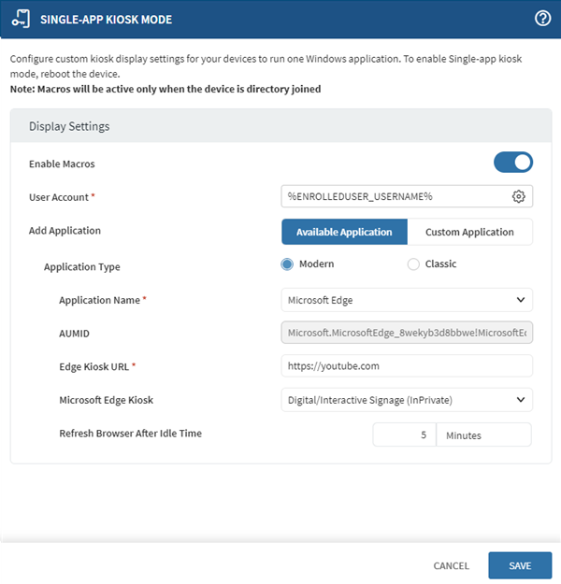The image size is (561, 584).
Task: Click the gear icon in User Account field
Action: point(519,196)
